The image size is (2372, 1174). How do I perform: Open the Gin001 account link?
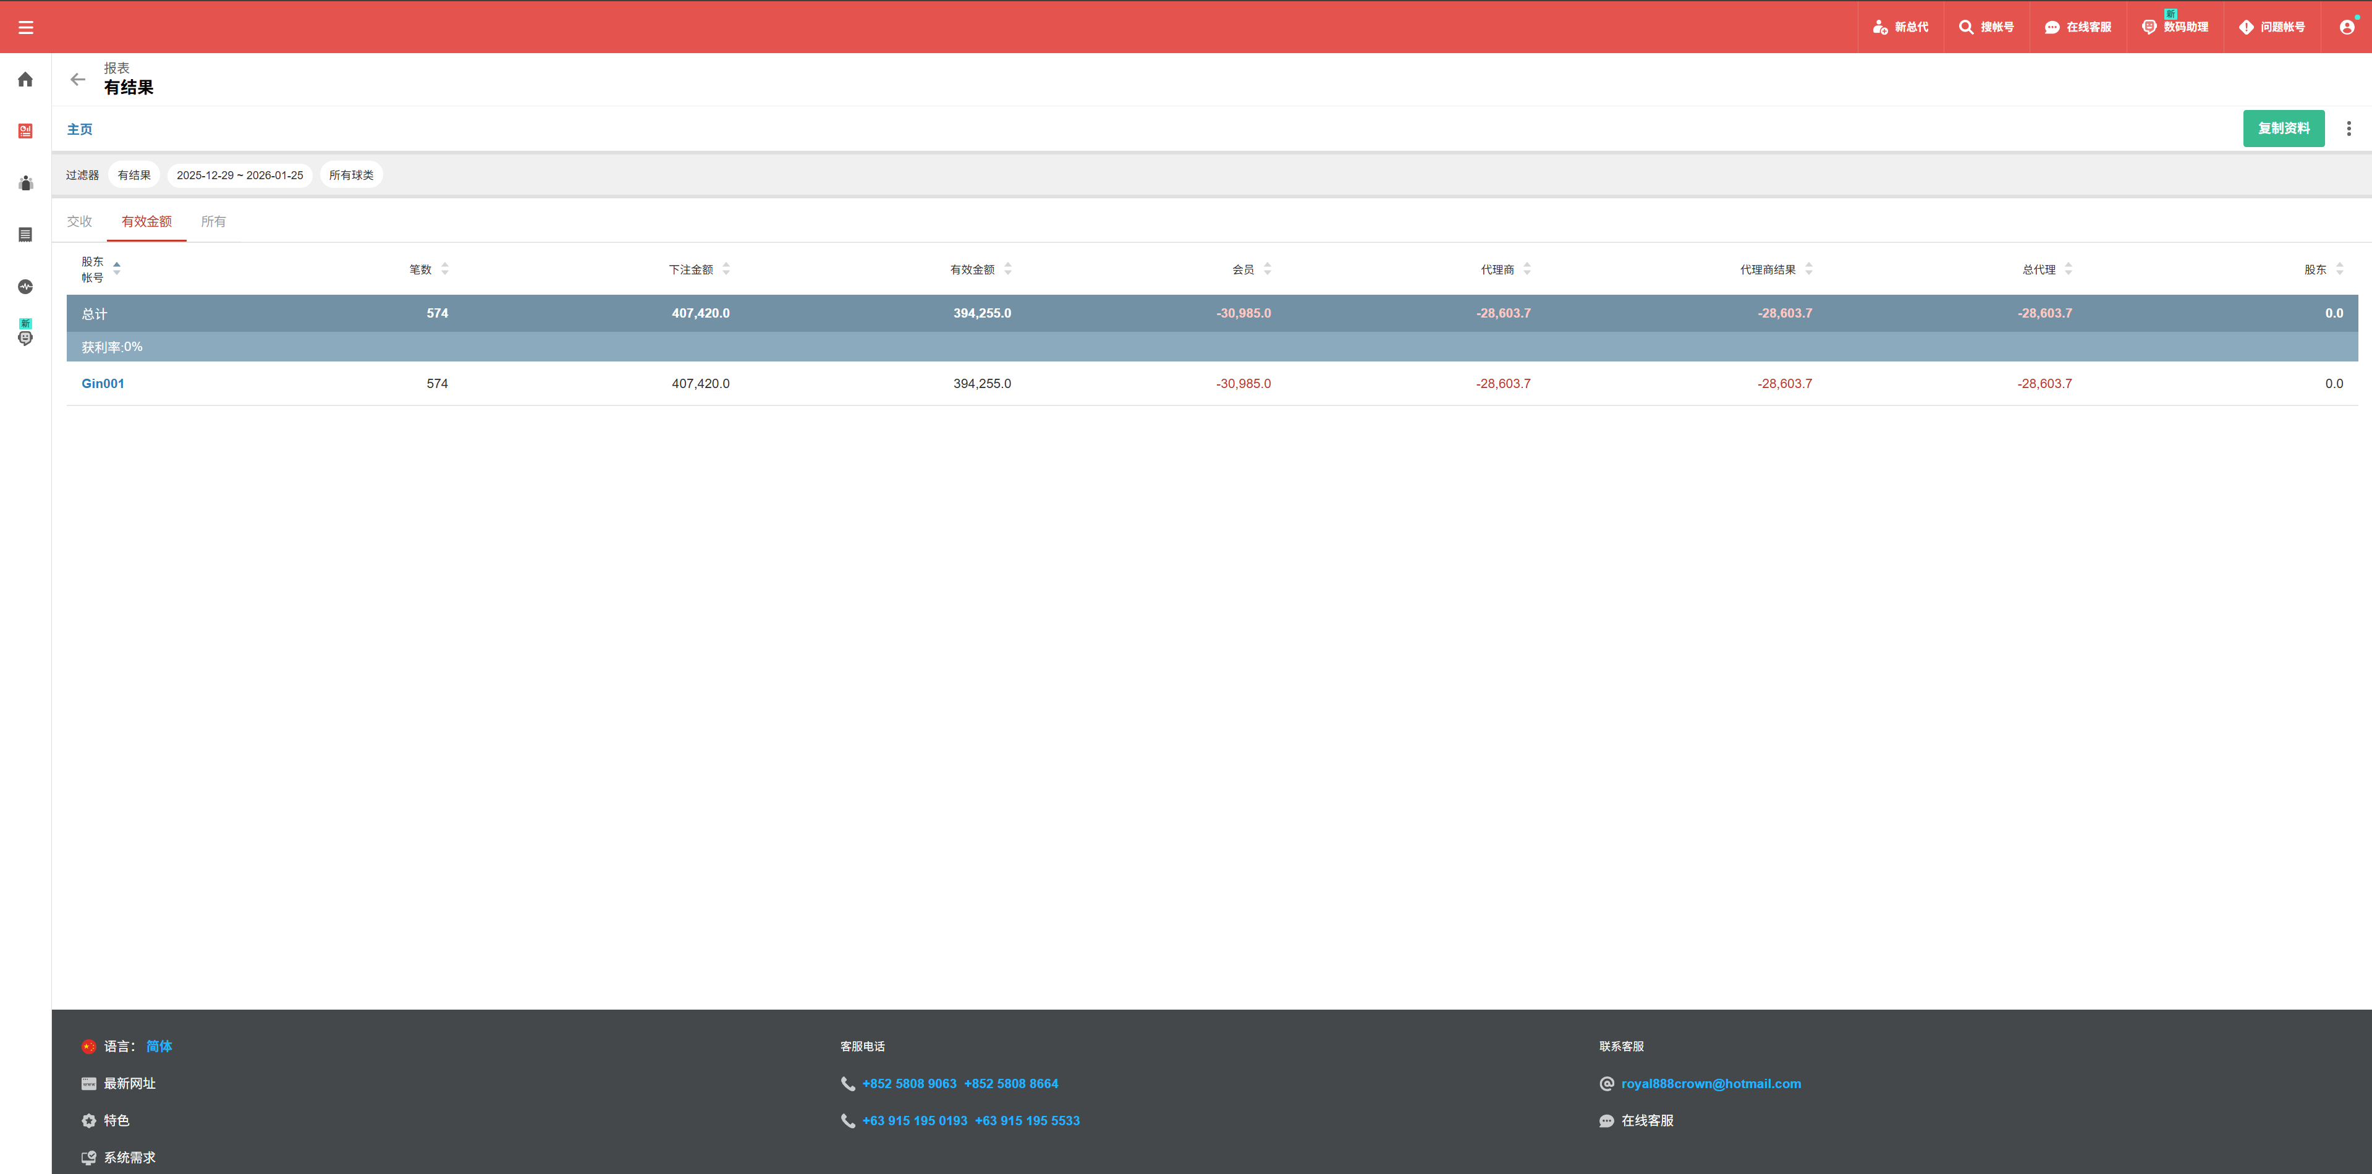click(x=102, y=383)
